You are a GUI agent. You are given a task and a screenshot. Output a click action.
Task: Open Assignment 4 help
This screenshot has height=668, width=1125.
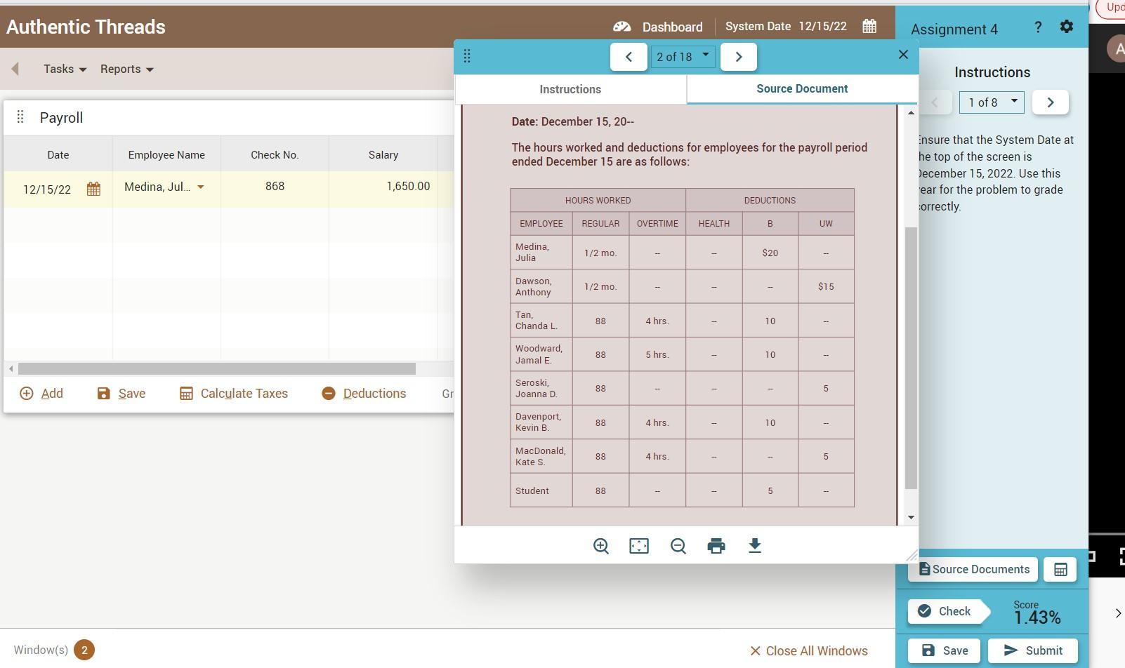[1037, 27]
